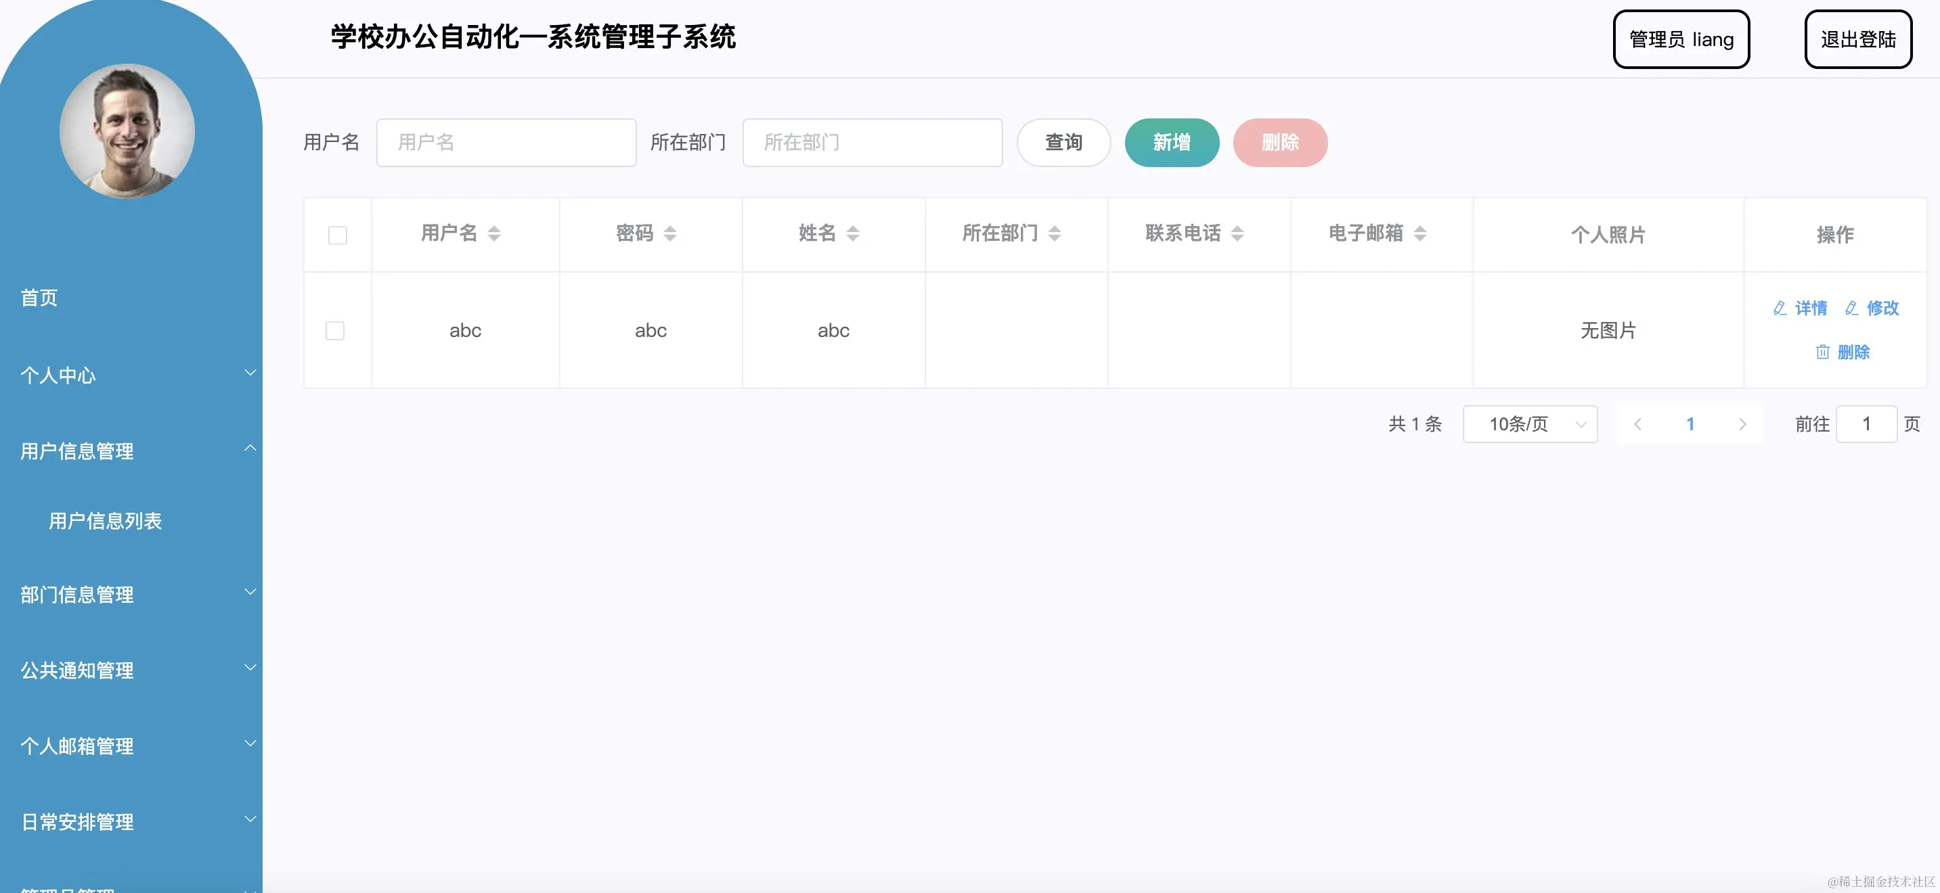Viewport: 1940px width, 893px height.
Task: Sort the table by 用户名 column
Action: click(x=495, y=233)
